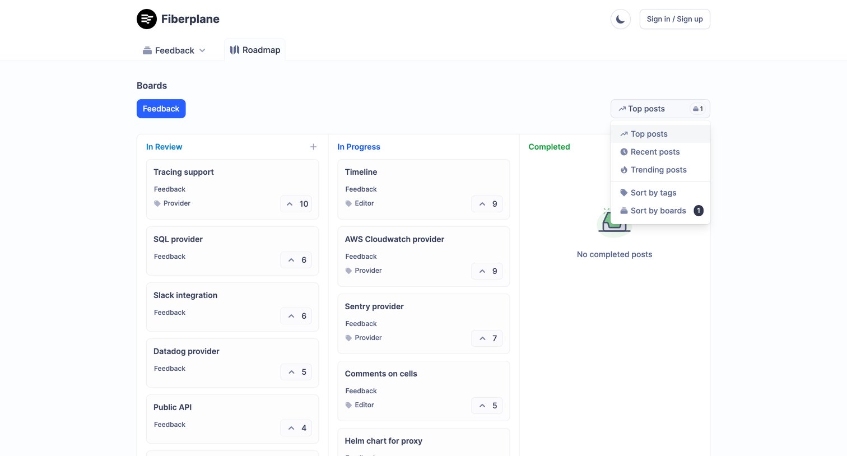Screen dimensions: 847x456
Task: Click Provider tag on Tracing support card
Action: click(173, 203)
